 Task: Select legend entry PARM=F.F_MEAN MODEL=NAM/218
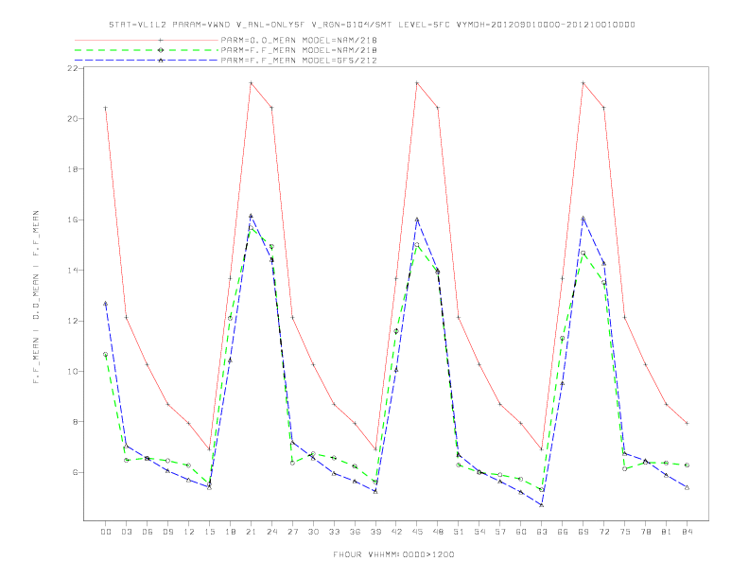pyautogui.click(x=299, y=50)
